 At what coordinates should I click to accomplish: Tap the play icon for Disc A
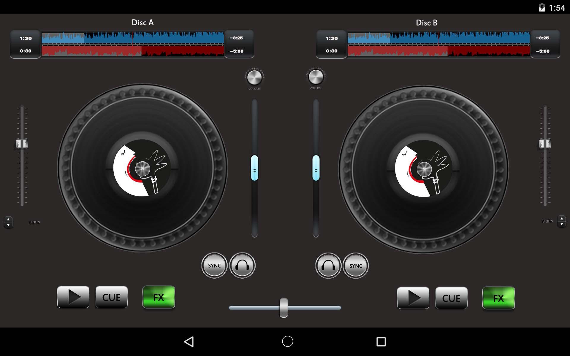point(73,297)
